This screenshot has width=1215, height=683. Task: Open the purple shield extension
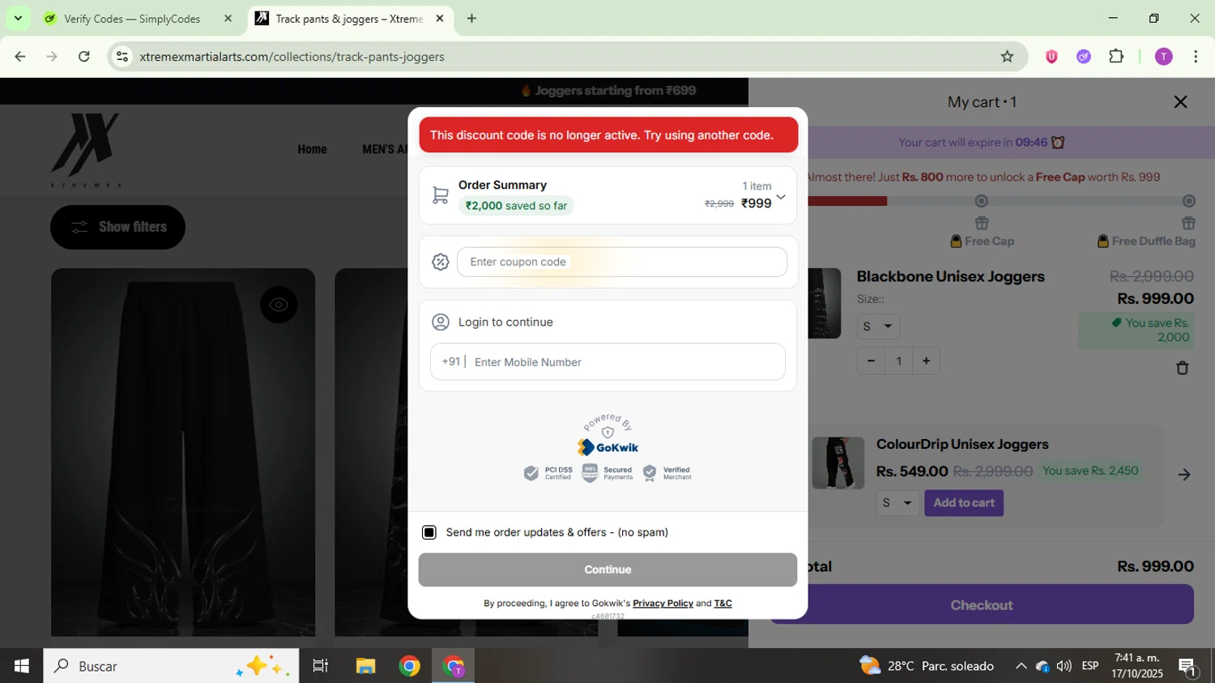pos(1051,57)
